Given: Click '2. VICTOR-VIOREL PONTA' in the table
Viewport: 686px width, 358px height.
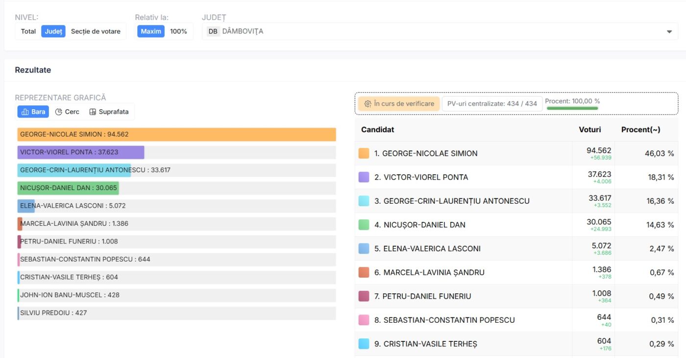Looking at the screenshot, I should [421, 177].
